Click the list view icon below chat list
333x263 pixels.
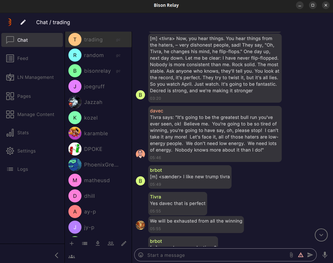[85, 243]
